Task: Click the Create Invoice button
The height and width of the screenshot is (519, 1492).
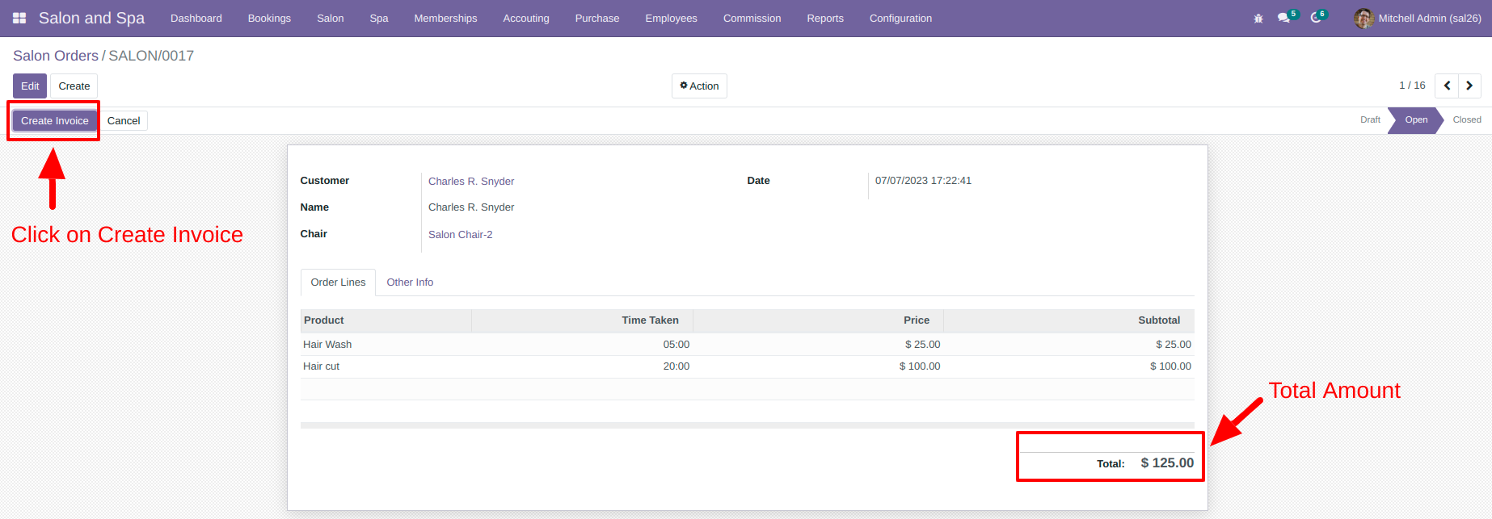Action: (55, 120)
